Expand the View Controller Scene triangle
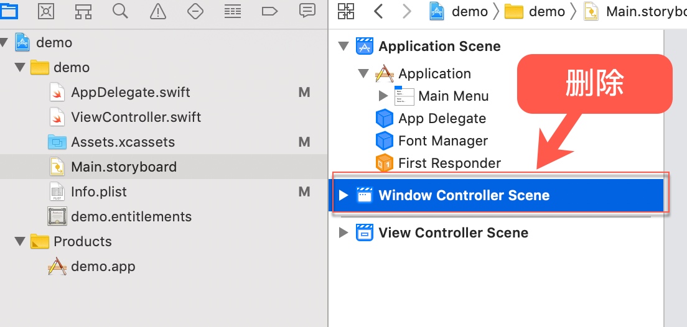Screen dimensions: 687x327 343,233
